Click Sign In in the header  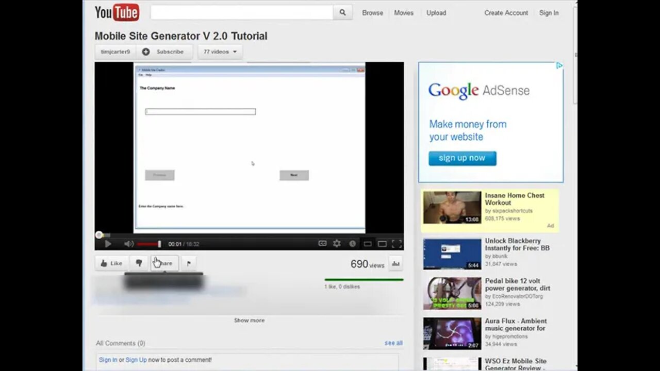tap(549, 13)
